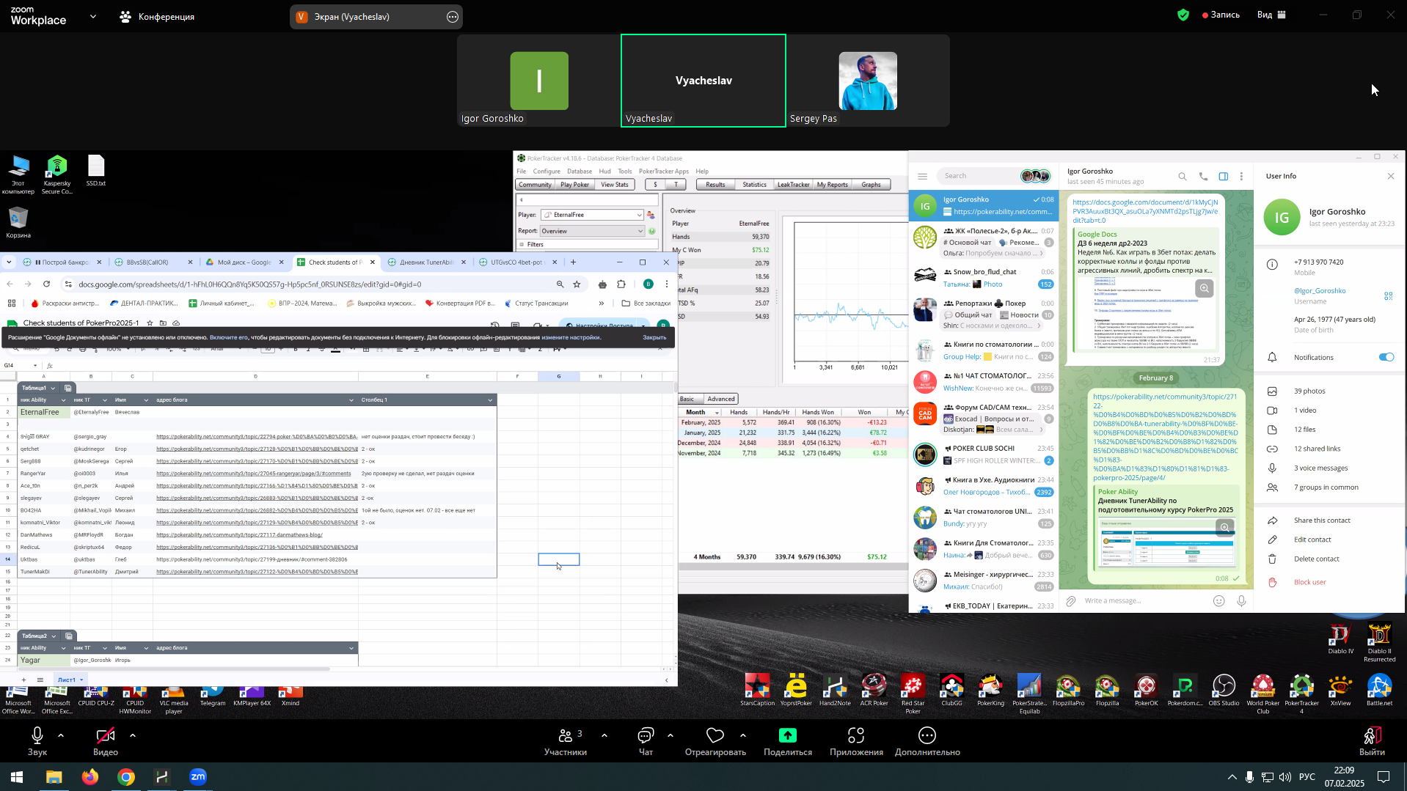Screen dimensions: 1407x791
Task: Toggle Telegram right info panel icon
Action: coord(1223,176)
